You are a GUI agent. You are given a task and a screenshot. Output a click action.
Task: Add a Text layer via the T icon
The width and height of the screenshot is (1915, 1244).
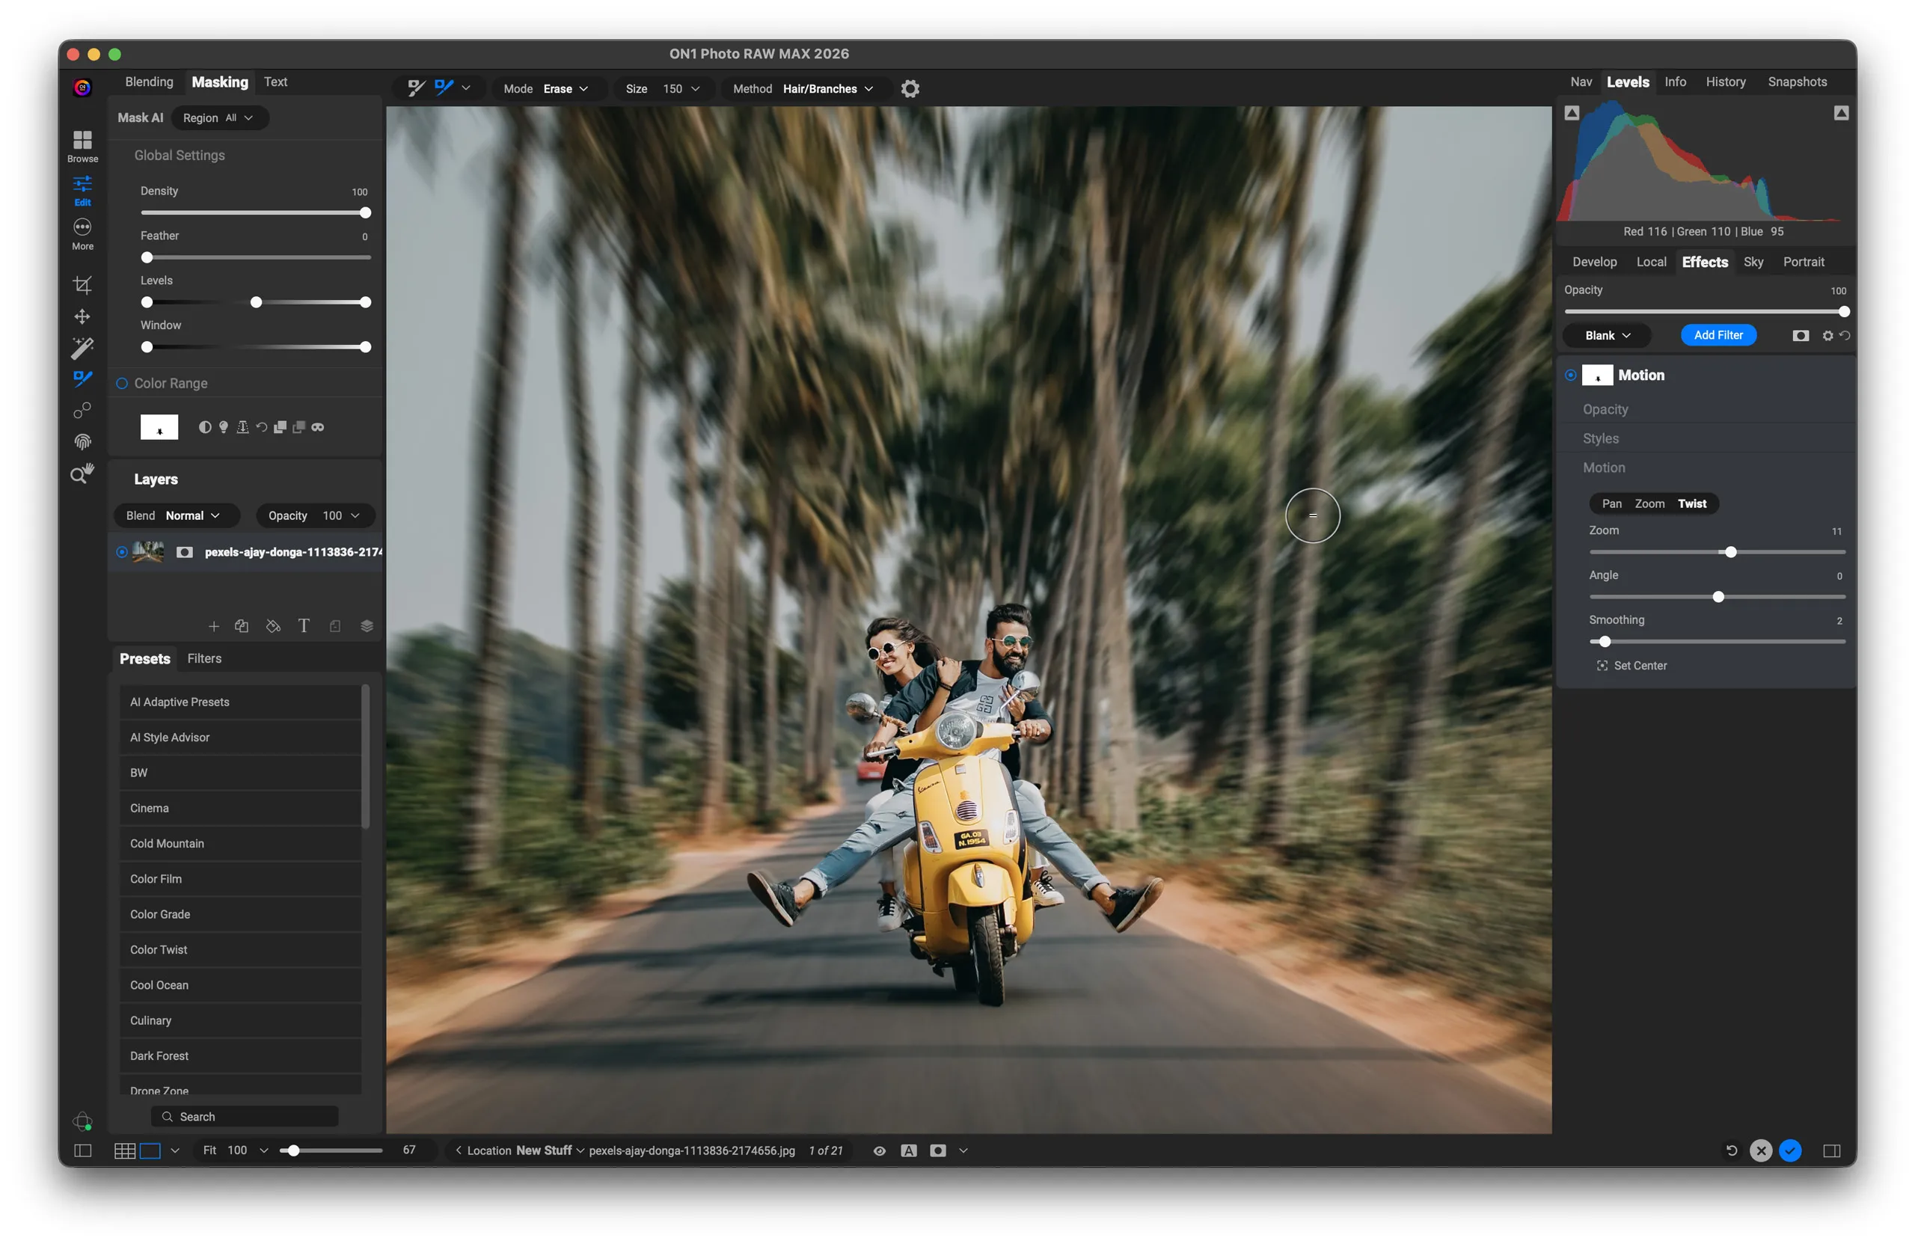304,625
